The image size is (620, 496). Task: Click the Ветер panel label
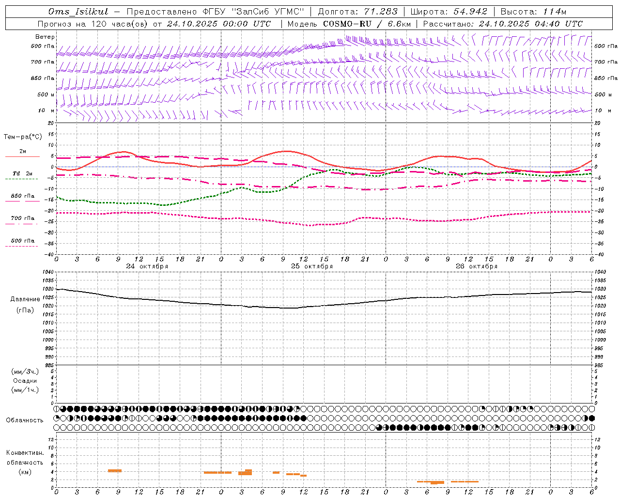(x=45, y=37)
